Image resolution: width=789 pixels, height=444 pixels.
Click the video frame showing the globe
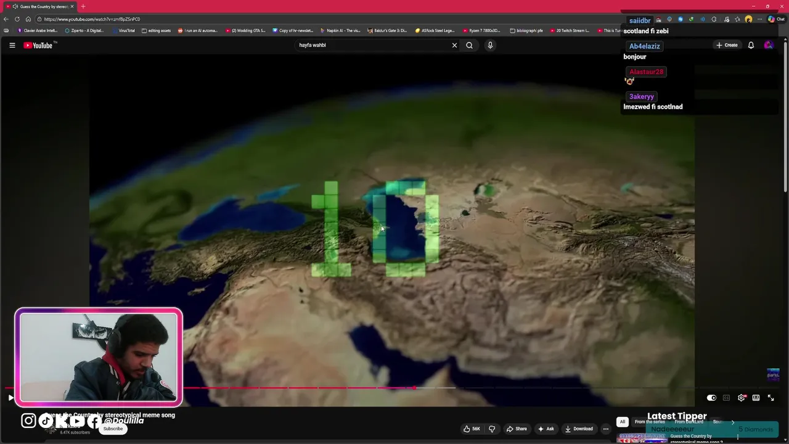coord(392,229)
